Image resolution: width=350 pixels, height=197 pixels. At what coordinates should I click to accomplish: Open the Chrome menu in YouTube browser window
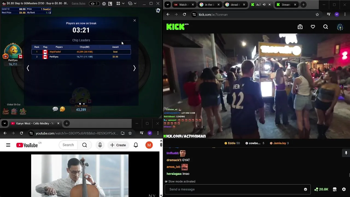158,133
